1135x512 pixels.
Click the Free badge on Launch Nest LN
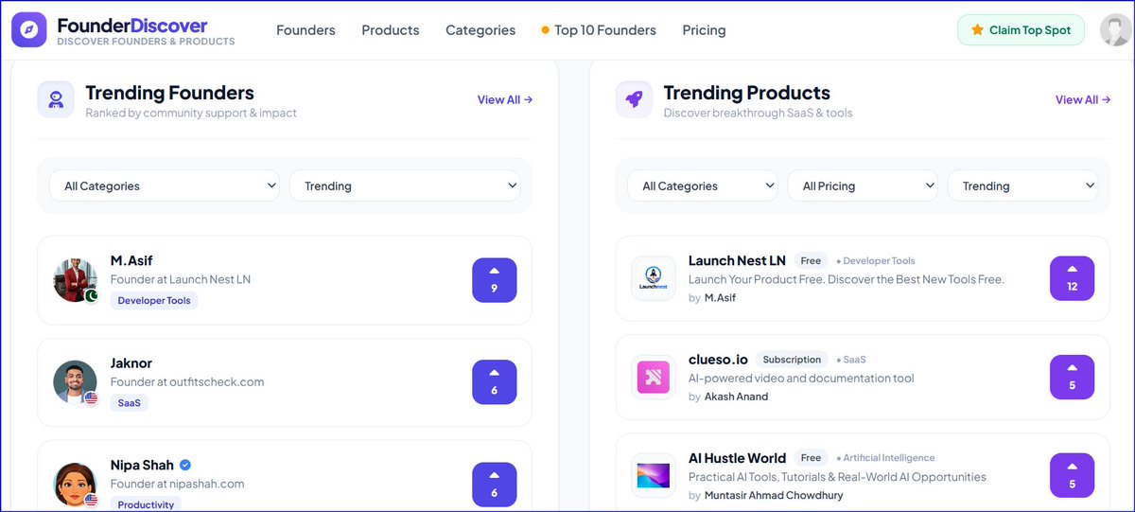tap(811, 260)
